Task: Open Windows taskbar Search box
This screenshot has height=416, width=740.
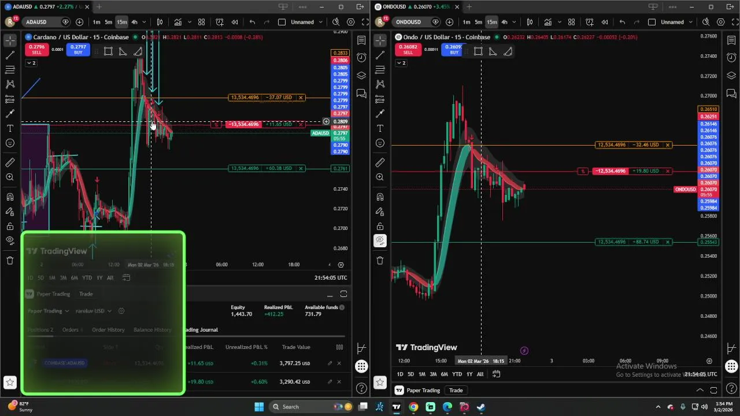Action: [x=311, y=407]
